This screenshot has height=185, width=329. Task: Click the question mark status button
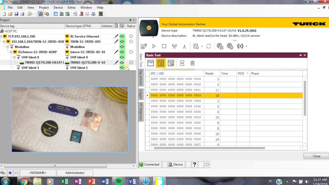point(194,164)
